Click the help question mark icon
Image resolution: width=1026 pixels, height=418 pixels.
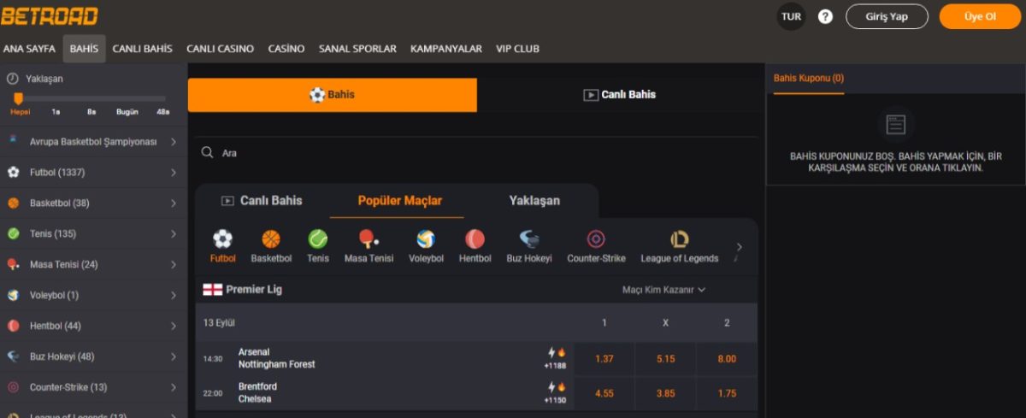825,16
